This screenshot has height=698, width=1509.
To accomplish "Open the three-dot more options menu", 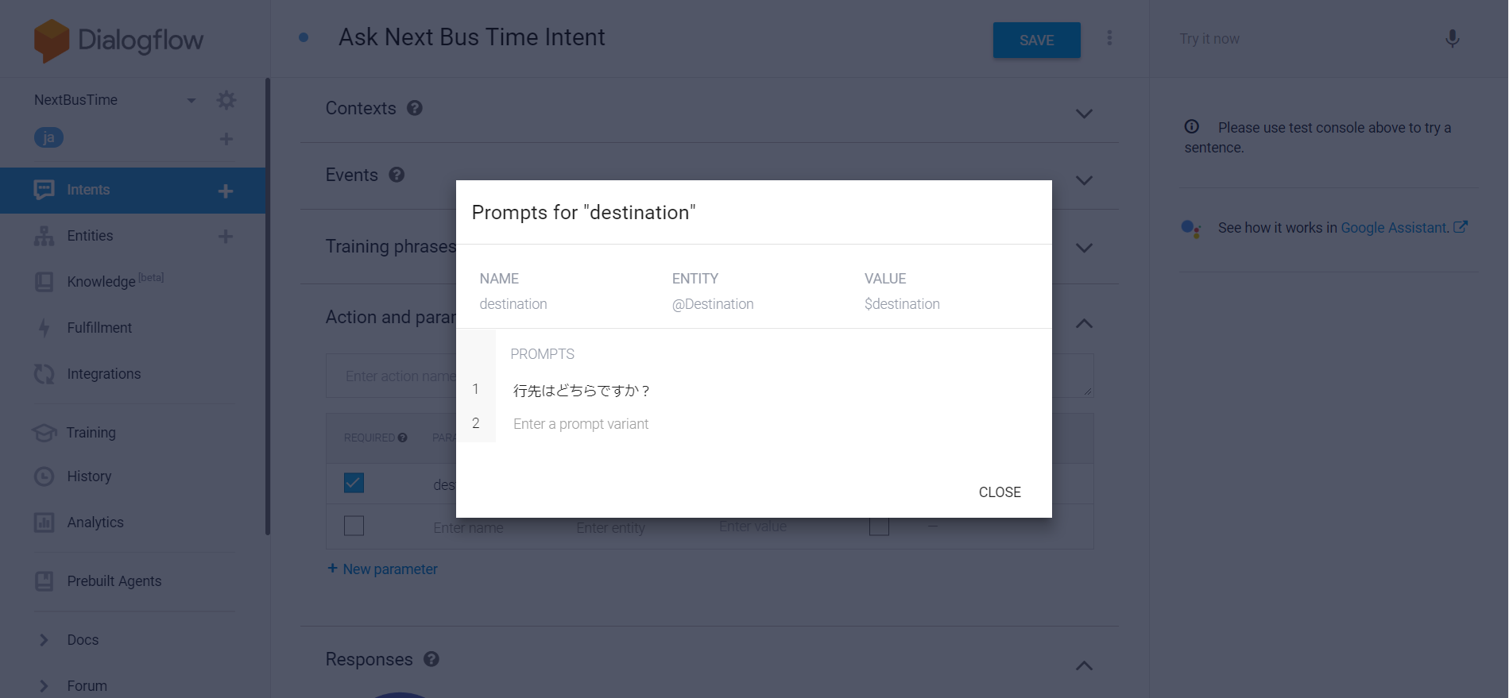I will [x=1109, y=38].
